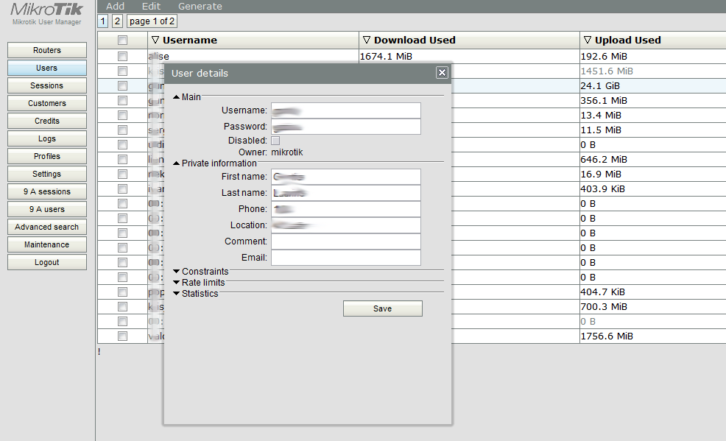726x441 pixels.
Task: Collapse the Private information section
Action: tap(176, 163)
